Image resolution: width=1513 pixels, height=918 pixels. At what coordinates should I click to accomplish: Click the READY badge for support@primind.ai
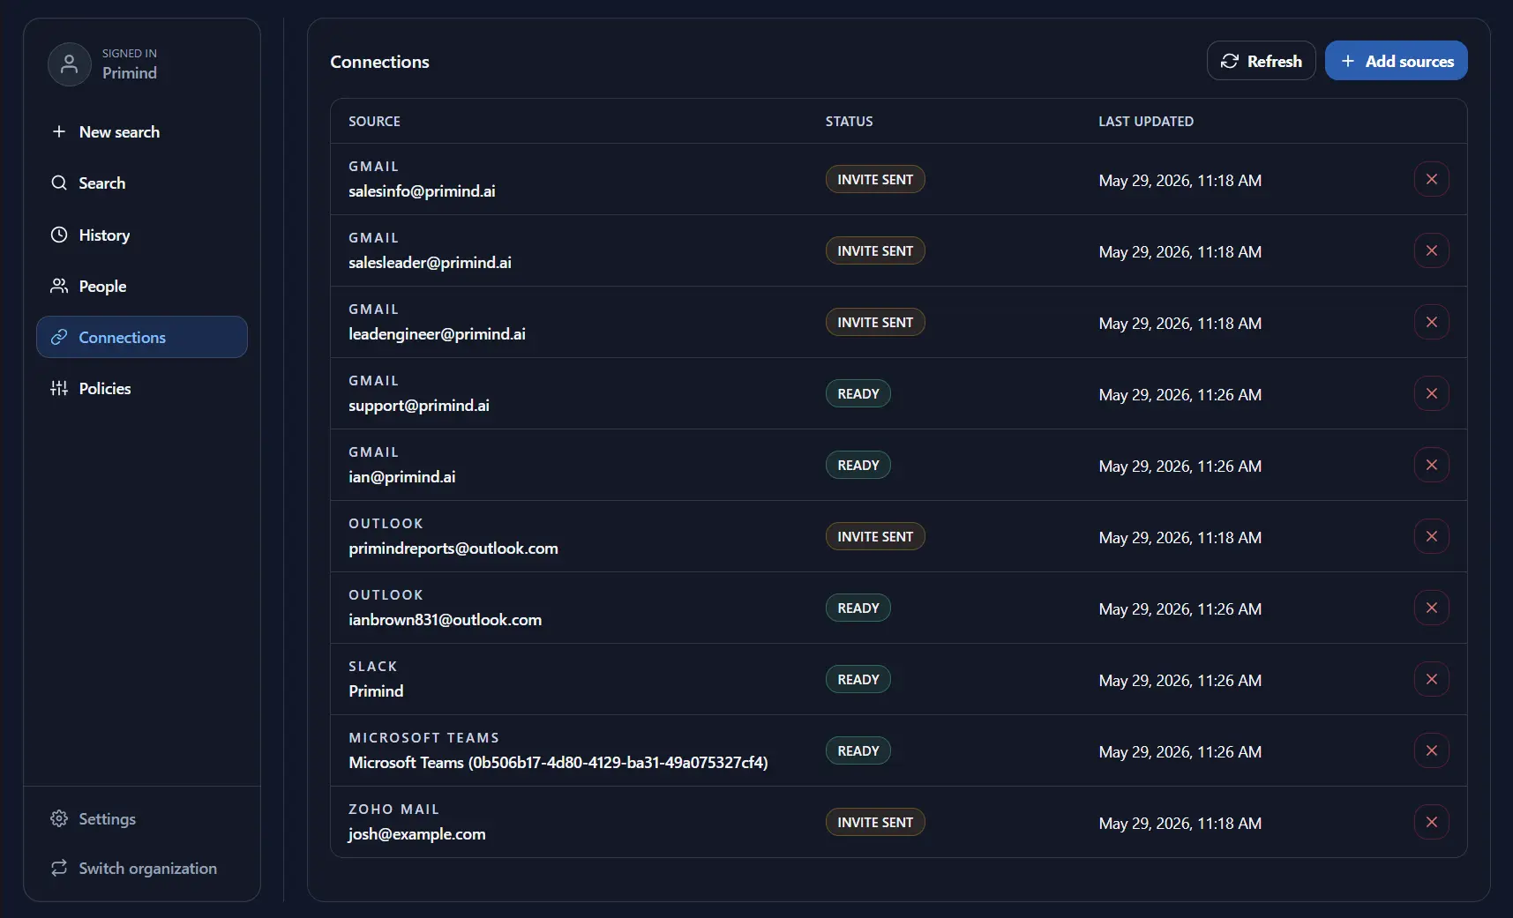click(x=858, y=393)
